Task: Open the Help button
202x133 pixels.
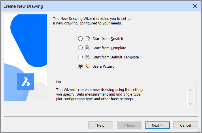Action: (101, 125)
